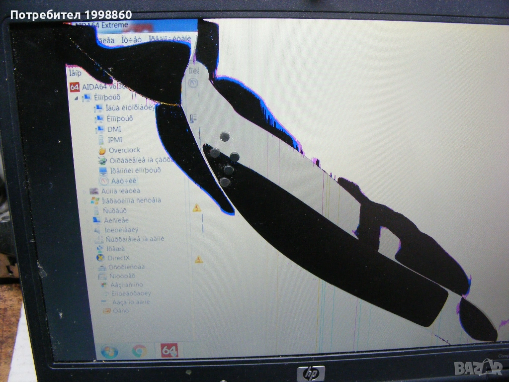
Task: Open the Windows Start menu orb
Action: [109, 351]
